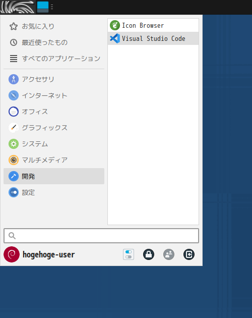This screenshot has width=252, height=318.
Task: Launch Visual Studio Code from the list
Action: tap(153, 38)
